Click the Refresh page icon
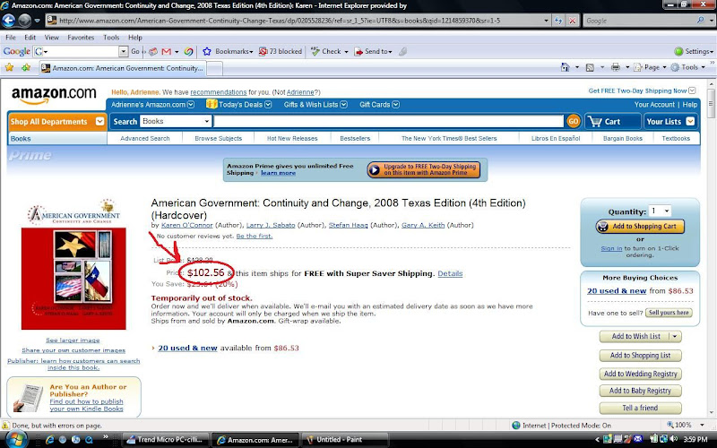717x448 pixels. coord(557,21)
